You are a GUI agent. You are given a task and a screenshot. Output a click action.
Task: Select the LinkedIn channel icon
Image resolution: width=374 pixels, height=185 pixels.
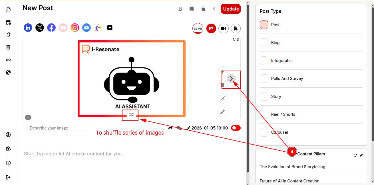28,28
